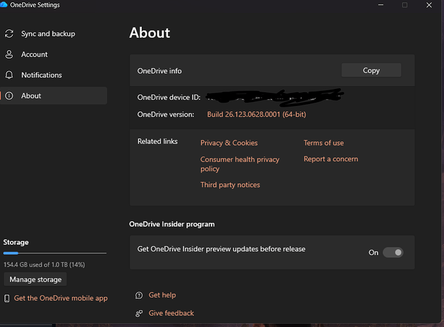Screen dimensions: 444x327
Task: Click the OneDrive device ID label
Action: [168, 97]
